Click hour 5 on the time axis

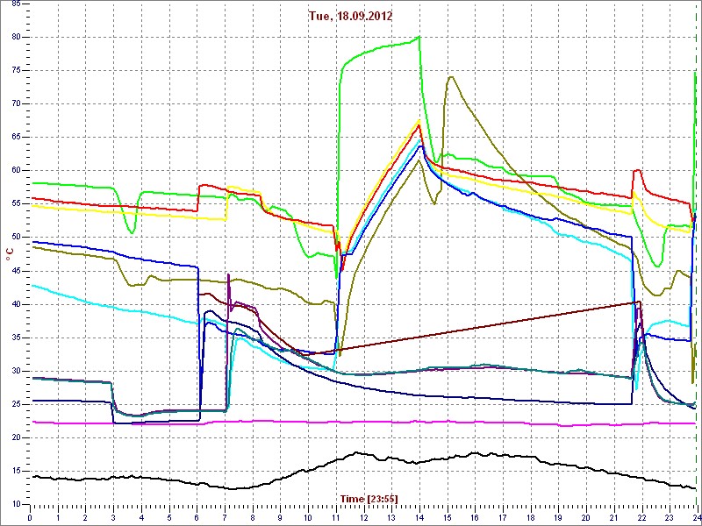(x=169, y=517)
